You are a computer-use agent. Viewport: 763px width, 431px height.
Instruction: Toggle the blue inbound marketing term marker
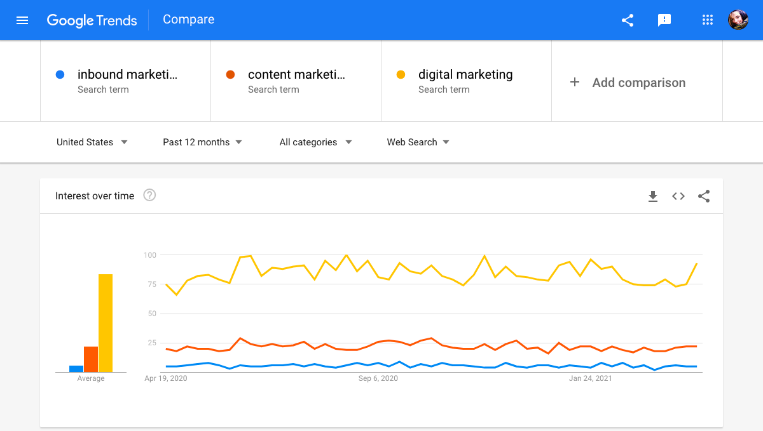point(60,74)
